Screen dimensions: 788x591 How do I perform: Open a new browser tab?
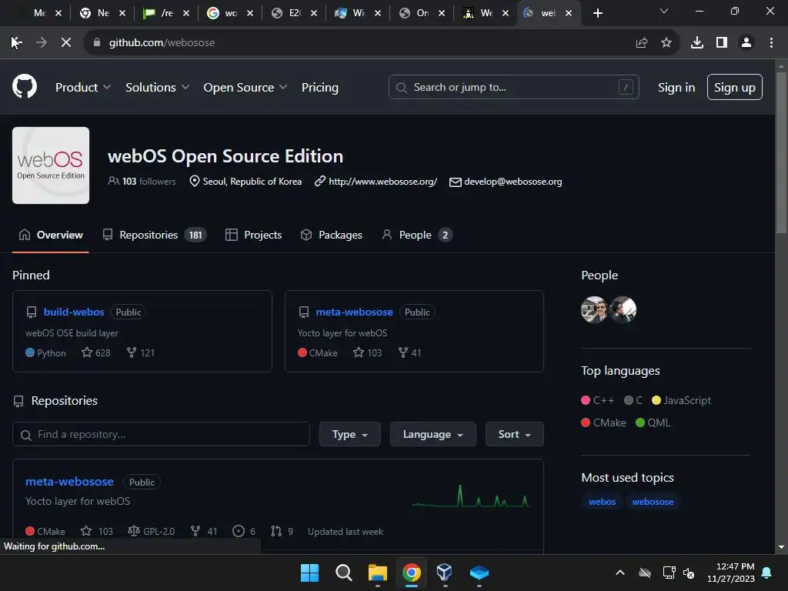point(597,13)
